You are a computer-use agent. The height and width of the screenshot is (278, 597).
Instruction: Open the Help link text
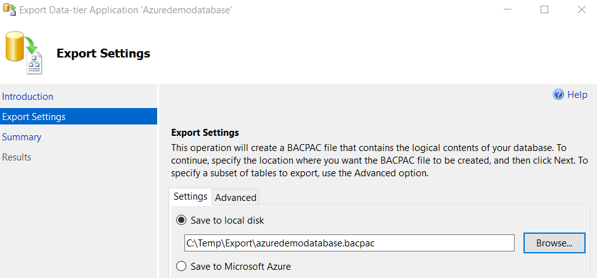point(577,95)
